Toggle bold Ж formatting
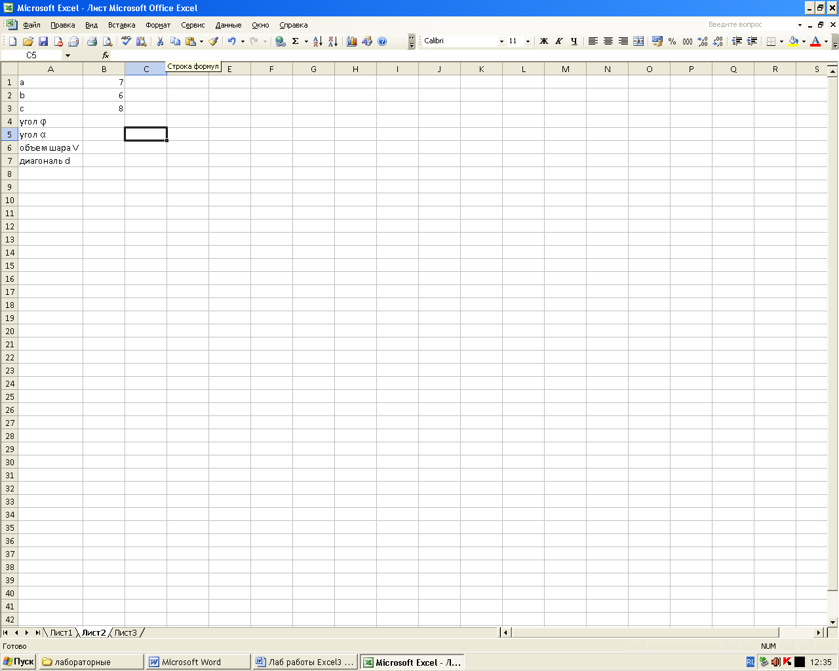This screenshot has height=671, width=839. coord(544,41)
